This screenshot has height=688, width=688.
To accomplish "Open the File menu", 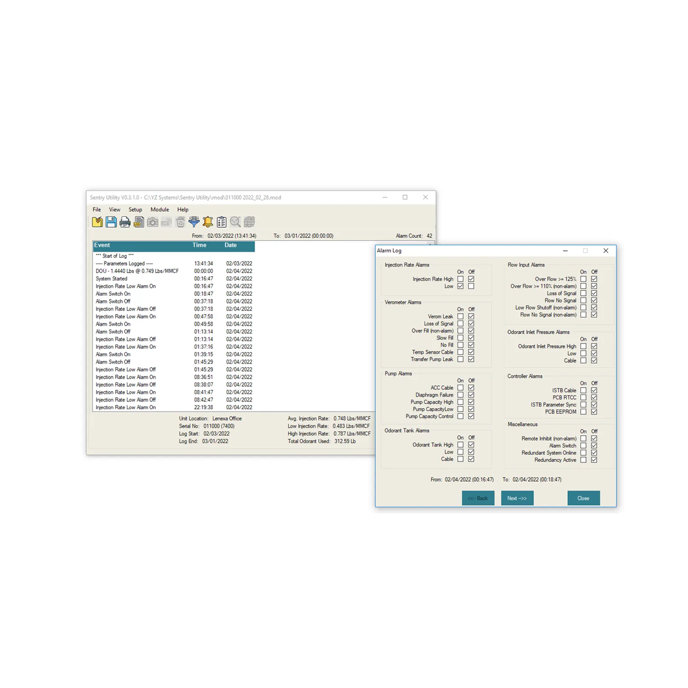I will (97, 210).
